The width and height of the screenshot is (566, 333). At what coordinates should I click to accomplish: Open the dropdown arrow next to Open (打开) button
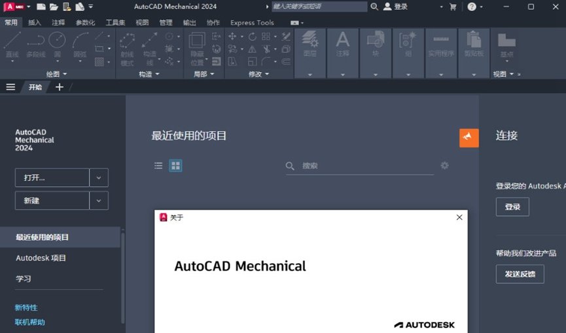[x=99, y=178]
